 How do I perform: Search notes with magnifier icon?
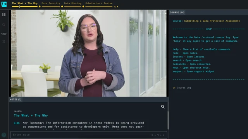(x=163, y=107)
